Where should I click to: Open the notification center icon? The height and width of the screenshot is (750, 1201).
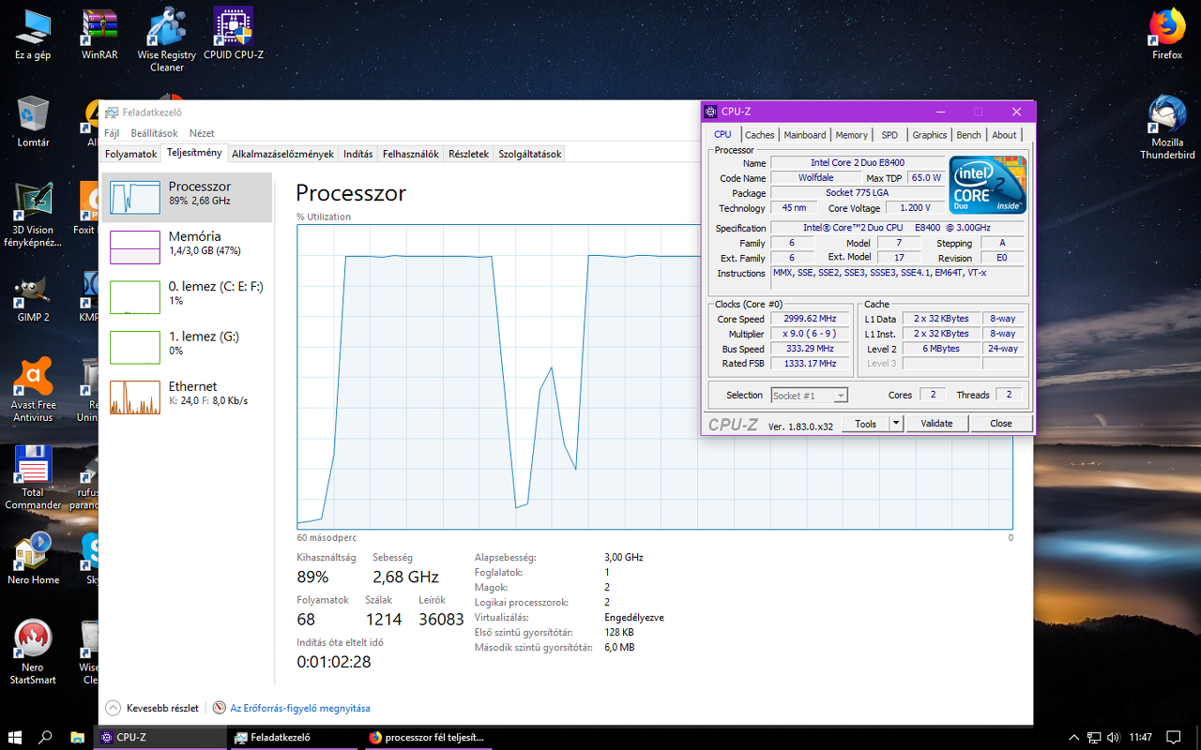click(1173, 738)
